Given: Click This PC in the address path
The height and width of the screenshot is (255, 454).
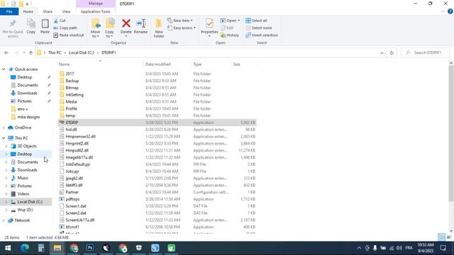Looking at the screenshot, I should (55, 52).
